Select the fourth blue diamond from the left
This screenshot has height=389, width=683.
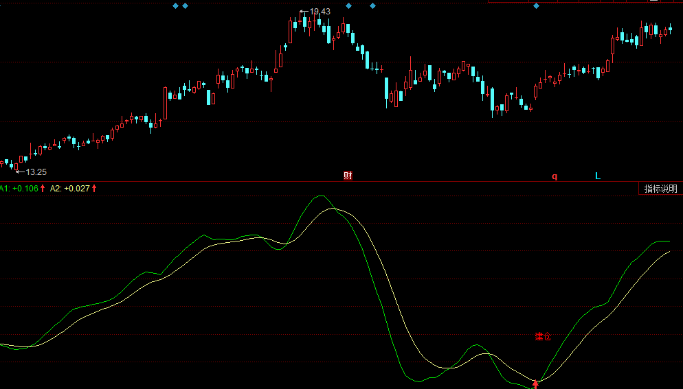[372, 5]
